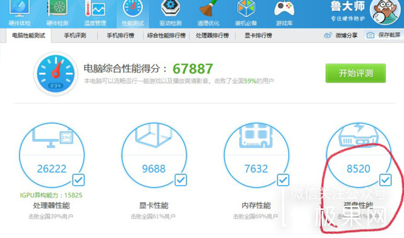Click IGPU异构能力：15825 text

point(51,195)
